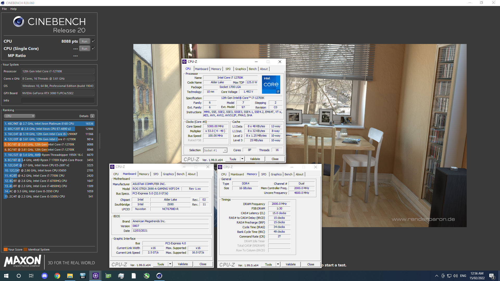Run the CPU (Single Core) benchmark
This screenshot has height=281, width=500.
(84, 49)
